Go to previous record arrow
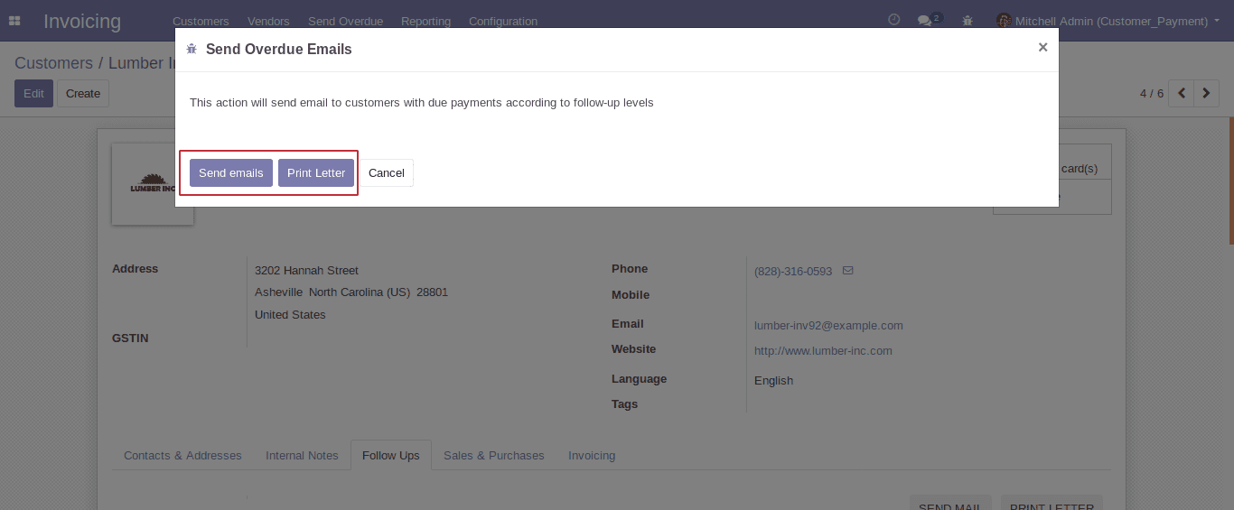This screenshot has height=510, width=1234. point(1181,93)
